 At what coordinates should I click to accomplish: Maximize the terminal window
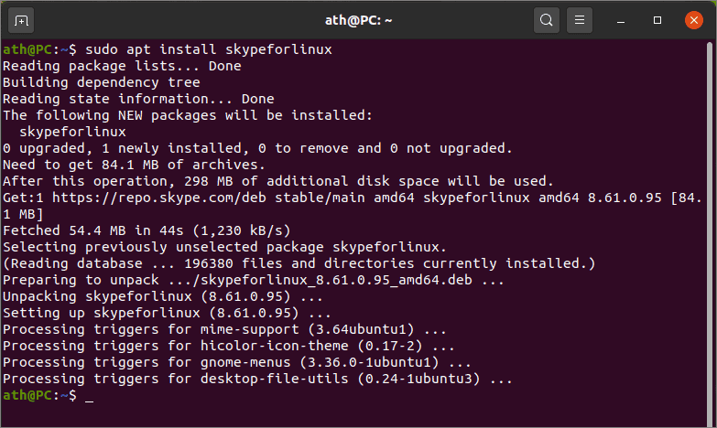click(657, 20)
